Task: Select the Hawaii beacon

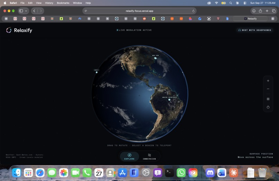Action: click(x=97, y=72)
